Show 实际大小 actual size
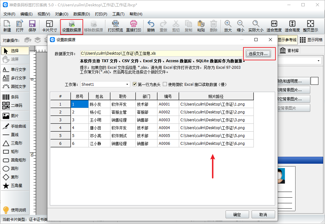 pyautogui.click(x=256, y=26)
